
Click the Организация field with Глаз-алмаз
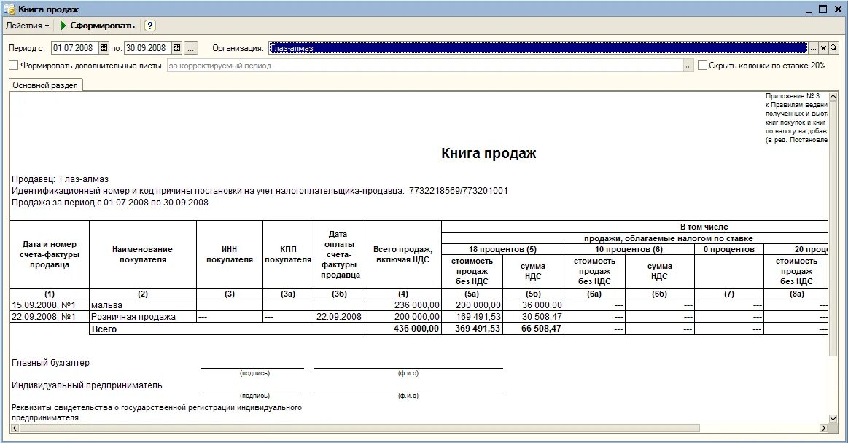pos(538,48)
